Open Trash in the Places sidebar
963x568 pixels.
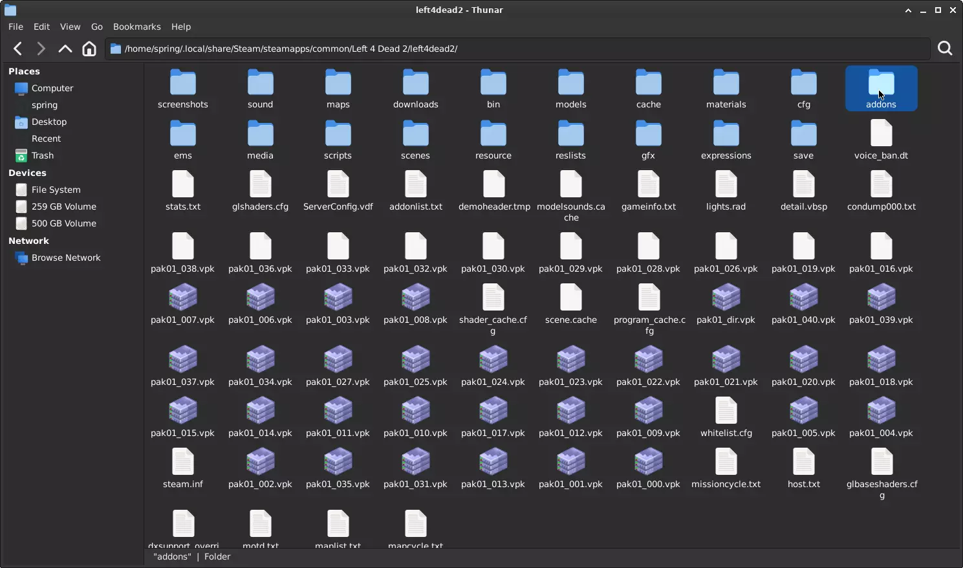click(42, 155)
